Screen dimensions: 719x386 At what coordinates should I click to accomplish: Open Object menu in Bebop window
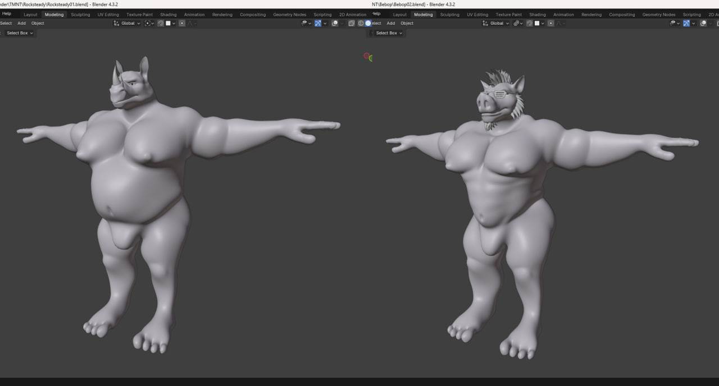[x=407, y=23]
